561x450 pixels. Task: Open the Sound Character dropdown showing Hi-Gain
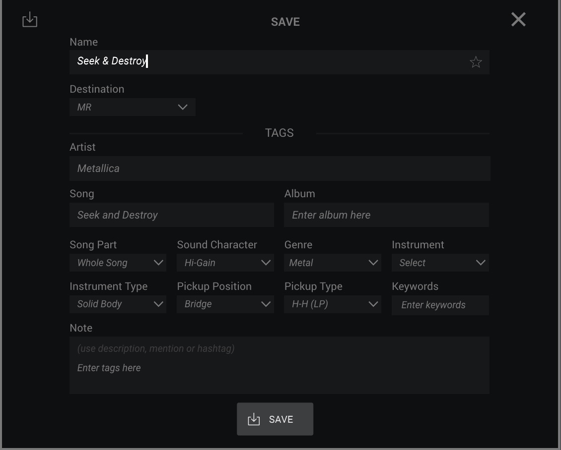click(x=225, y=263)
